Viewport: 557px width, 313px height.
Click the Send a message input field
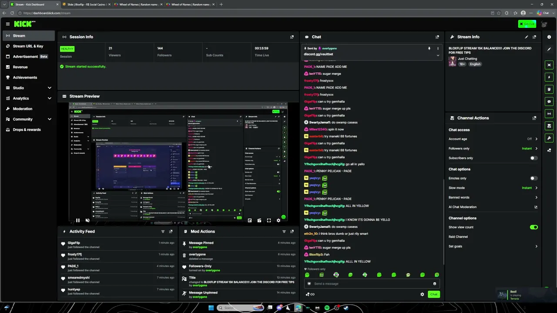tap(371, 284)
